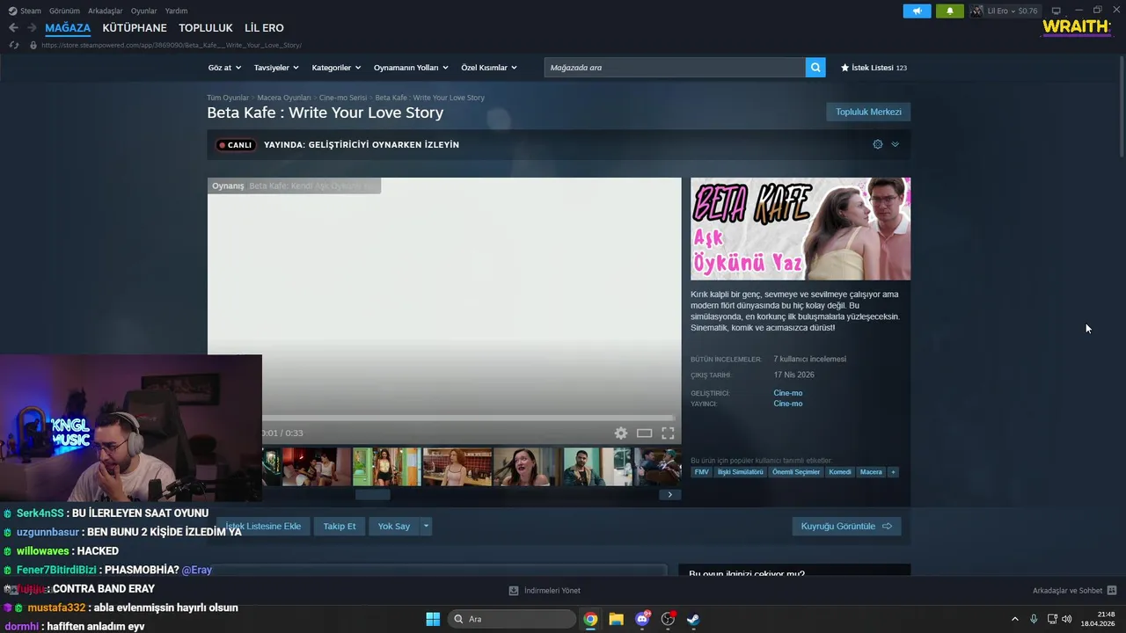Open Windows Start menu
The height and width of the screenshot is (633, 1126).
pyautogui.click(x=433, y=619)
